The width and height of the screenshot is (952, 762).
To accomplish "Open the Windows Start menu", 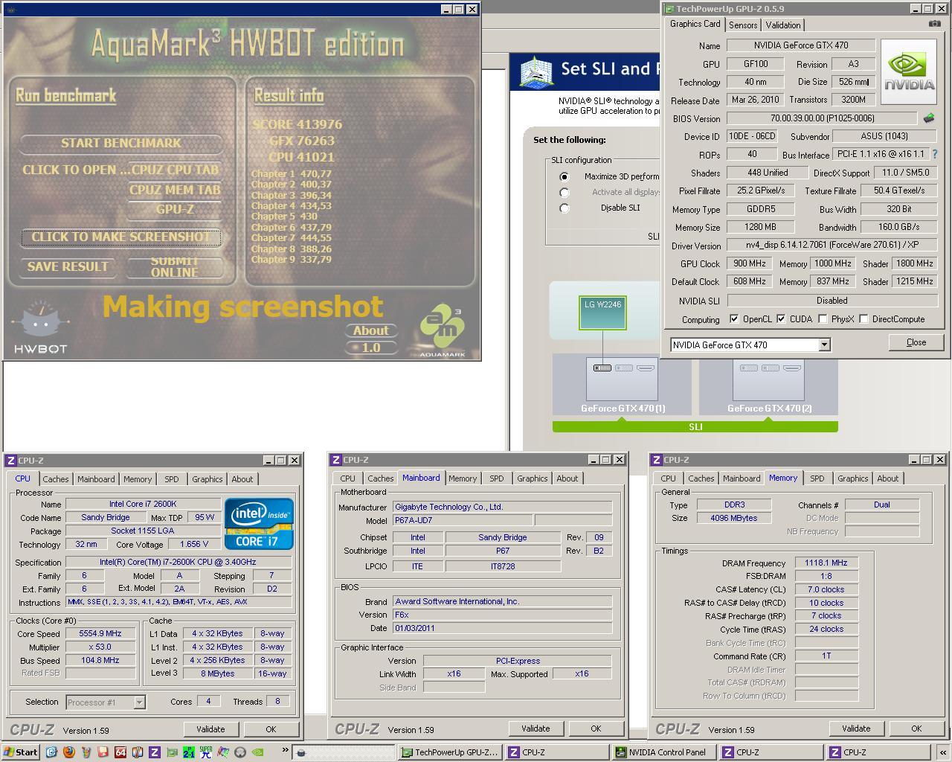I will pyautogui.click(x=21, y=752).
